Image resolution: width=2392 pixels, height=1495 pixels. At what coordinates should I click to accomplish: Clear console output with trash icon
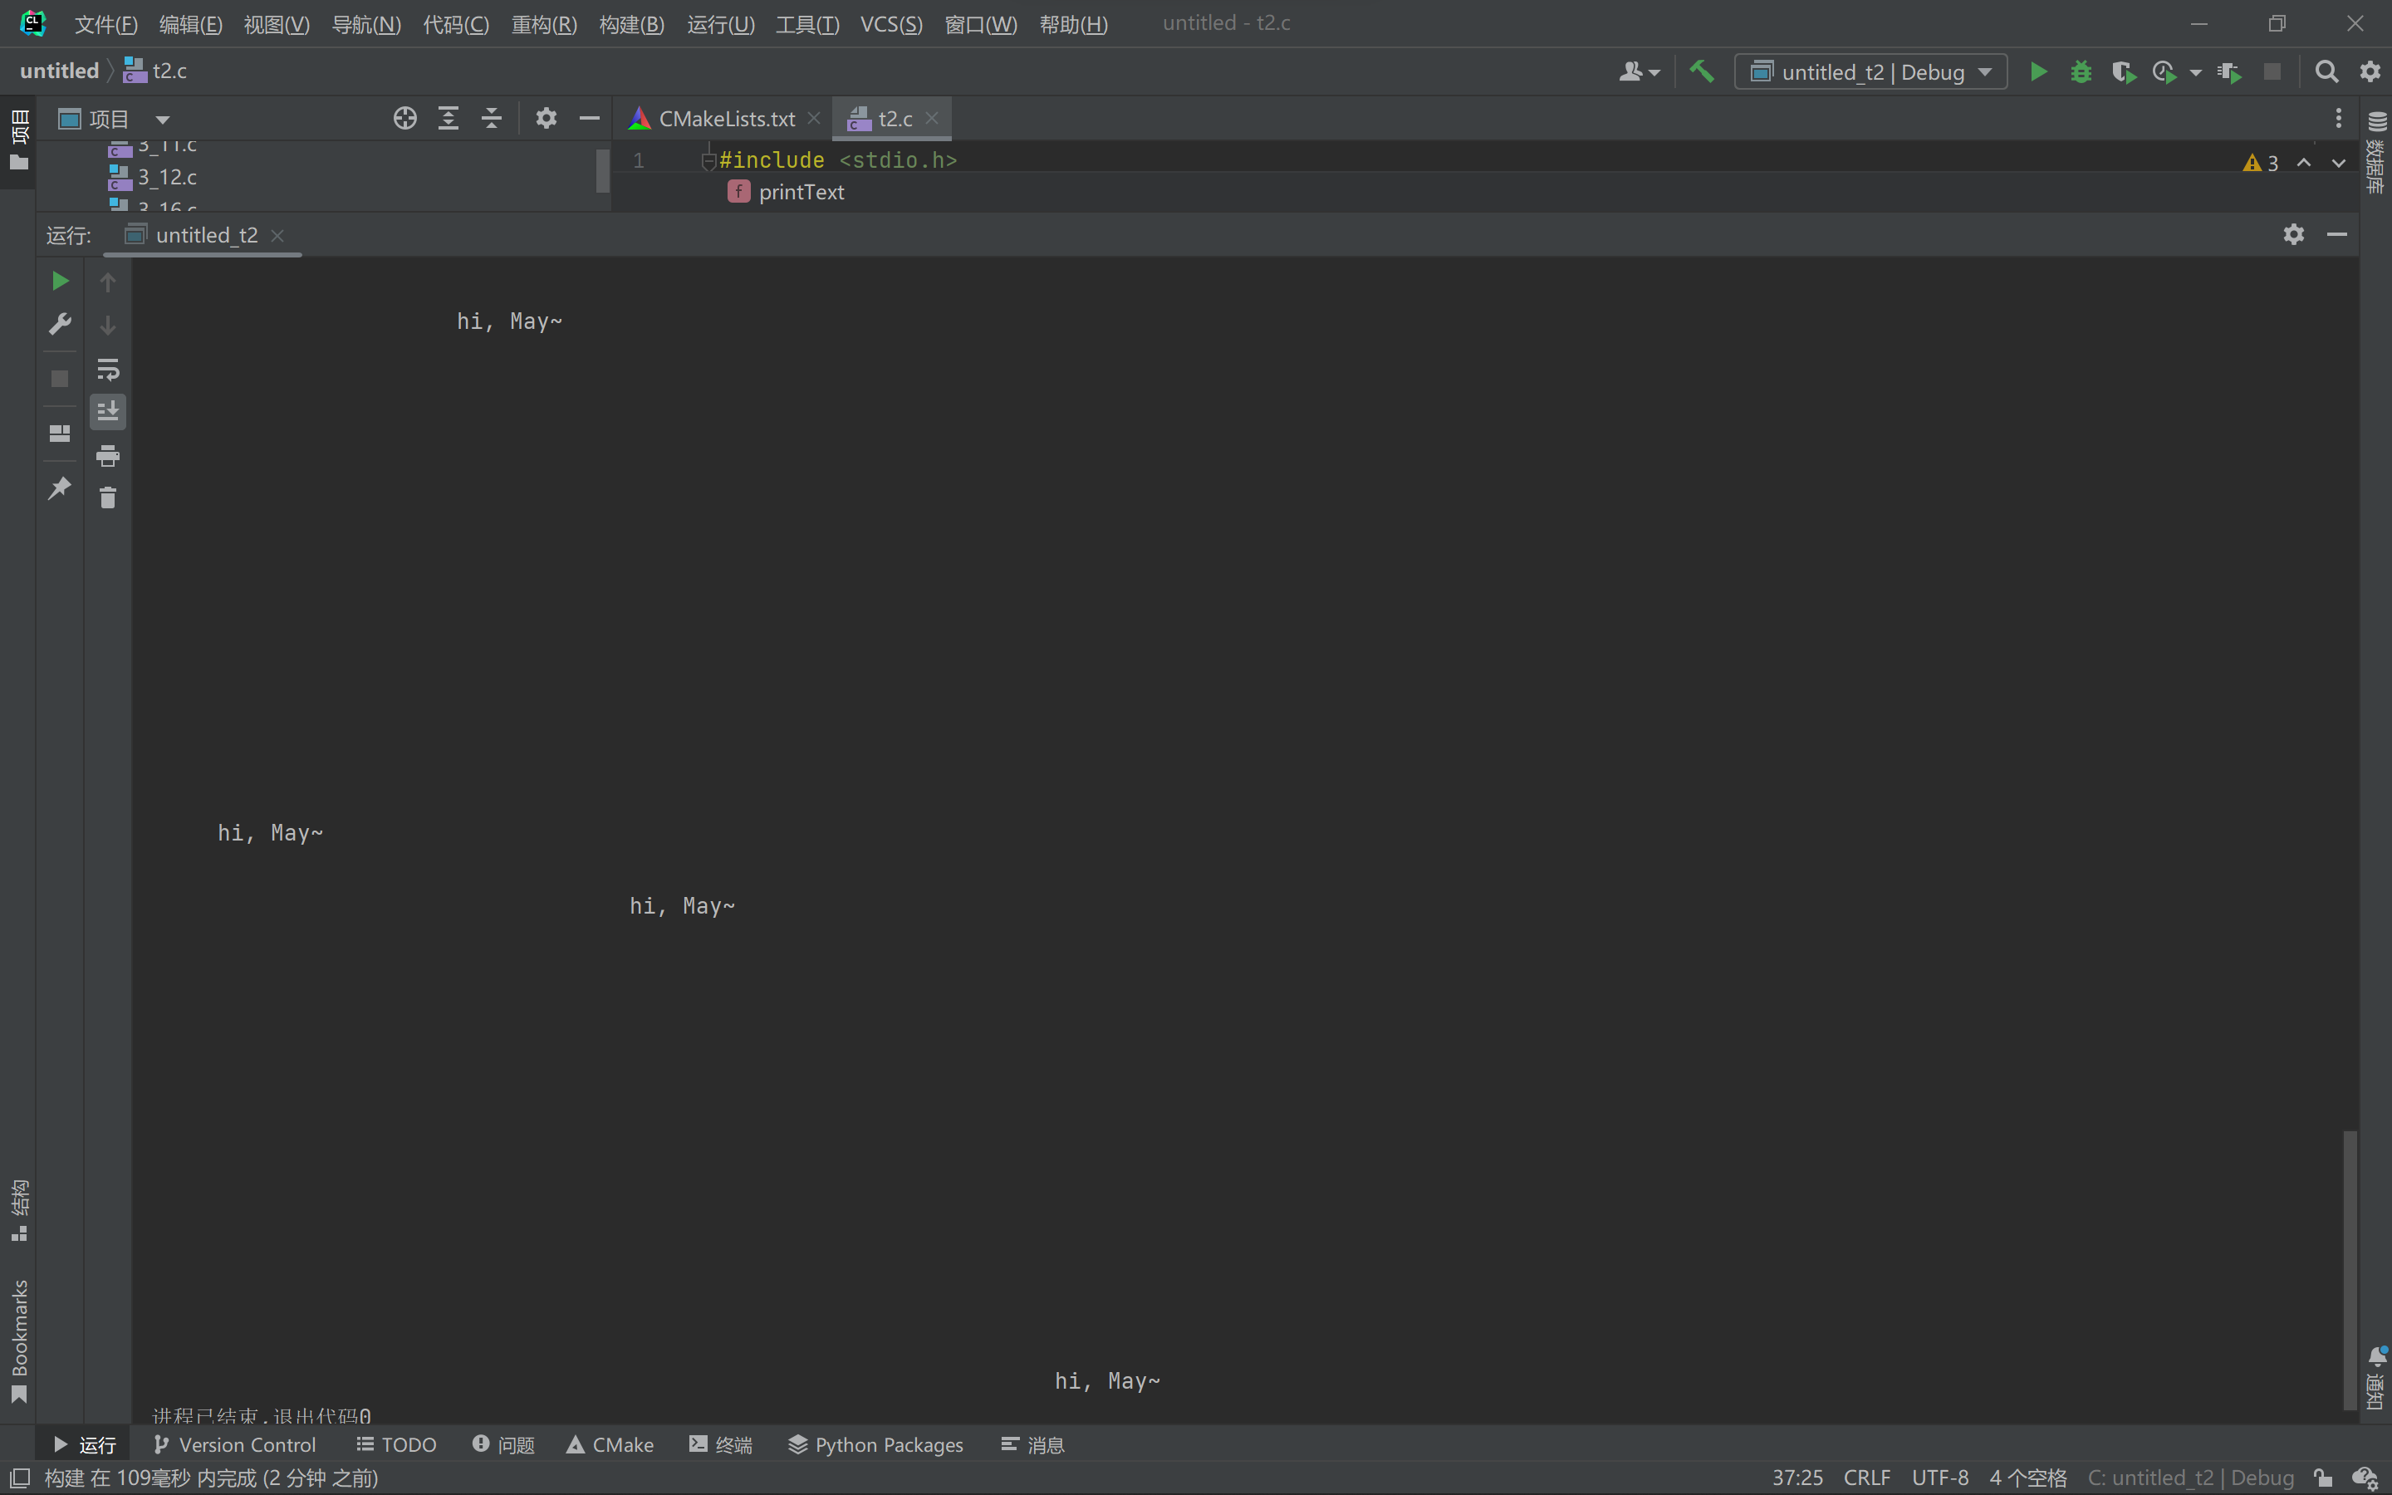pos(108,498)
